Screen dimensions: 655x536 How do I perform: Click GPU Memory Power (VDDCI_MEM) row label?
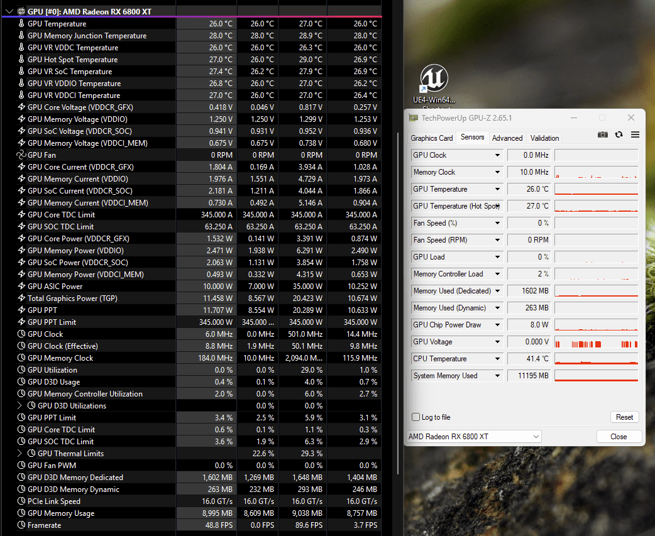click(85, 274)
